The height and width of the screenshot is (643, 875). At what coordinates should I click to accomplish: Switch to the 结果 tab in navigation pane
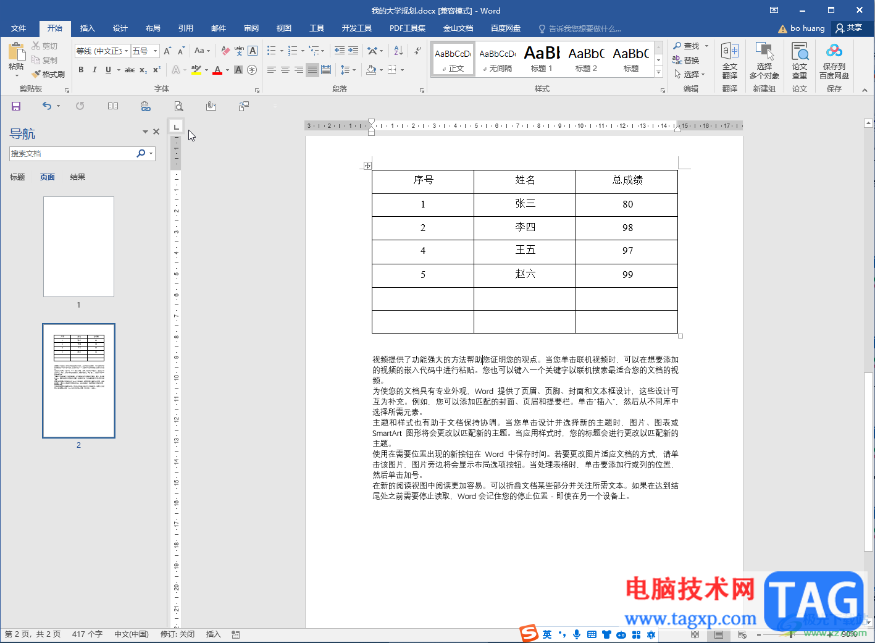pos(78,177)
